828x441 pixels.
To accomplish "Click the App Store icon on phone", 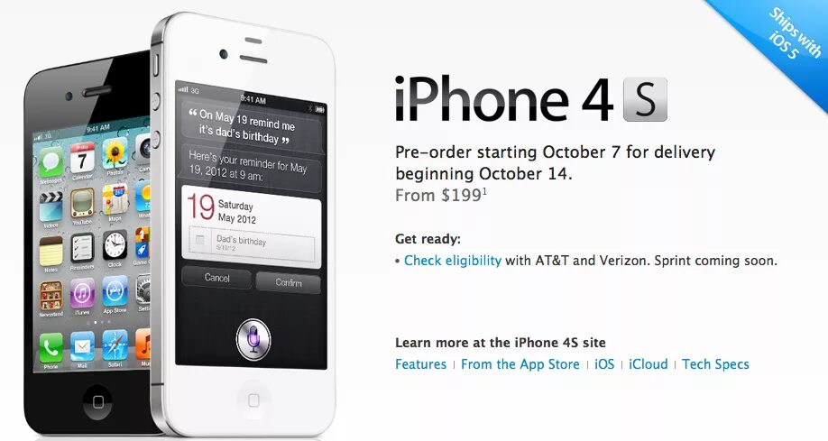I will [115, 291].
